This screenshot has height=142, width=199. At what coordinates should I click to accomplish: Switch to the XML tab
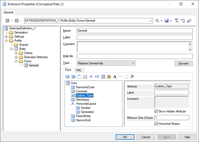point(78,70)
